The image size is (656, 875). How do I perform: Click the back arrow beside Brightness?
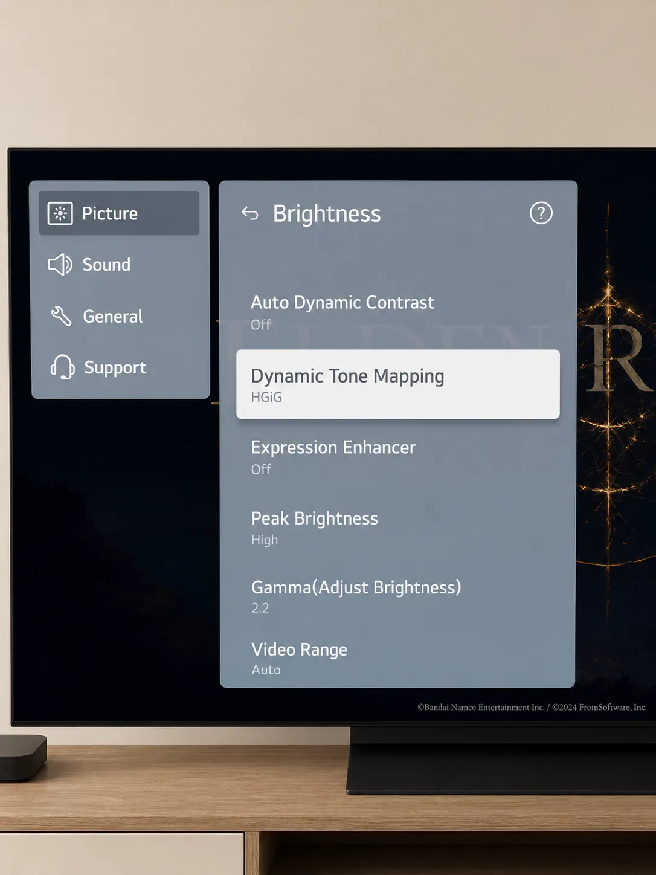[249, 213]
